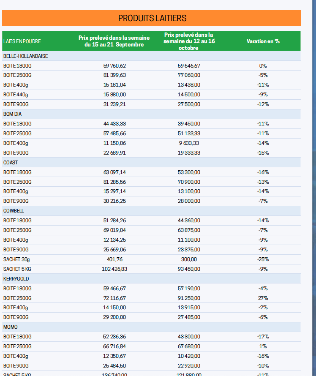Image resolution: width=316 pixels, height=376 pixels.
Task: Select the price 81 285,56
Action: click(114, 182)
